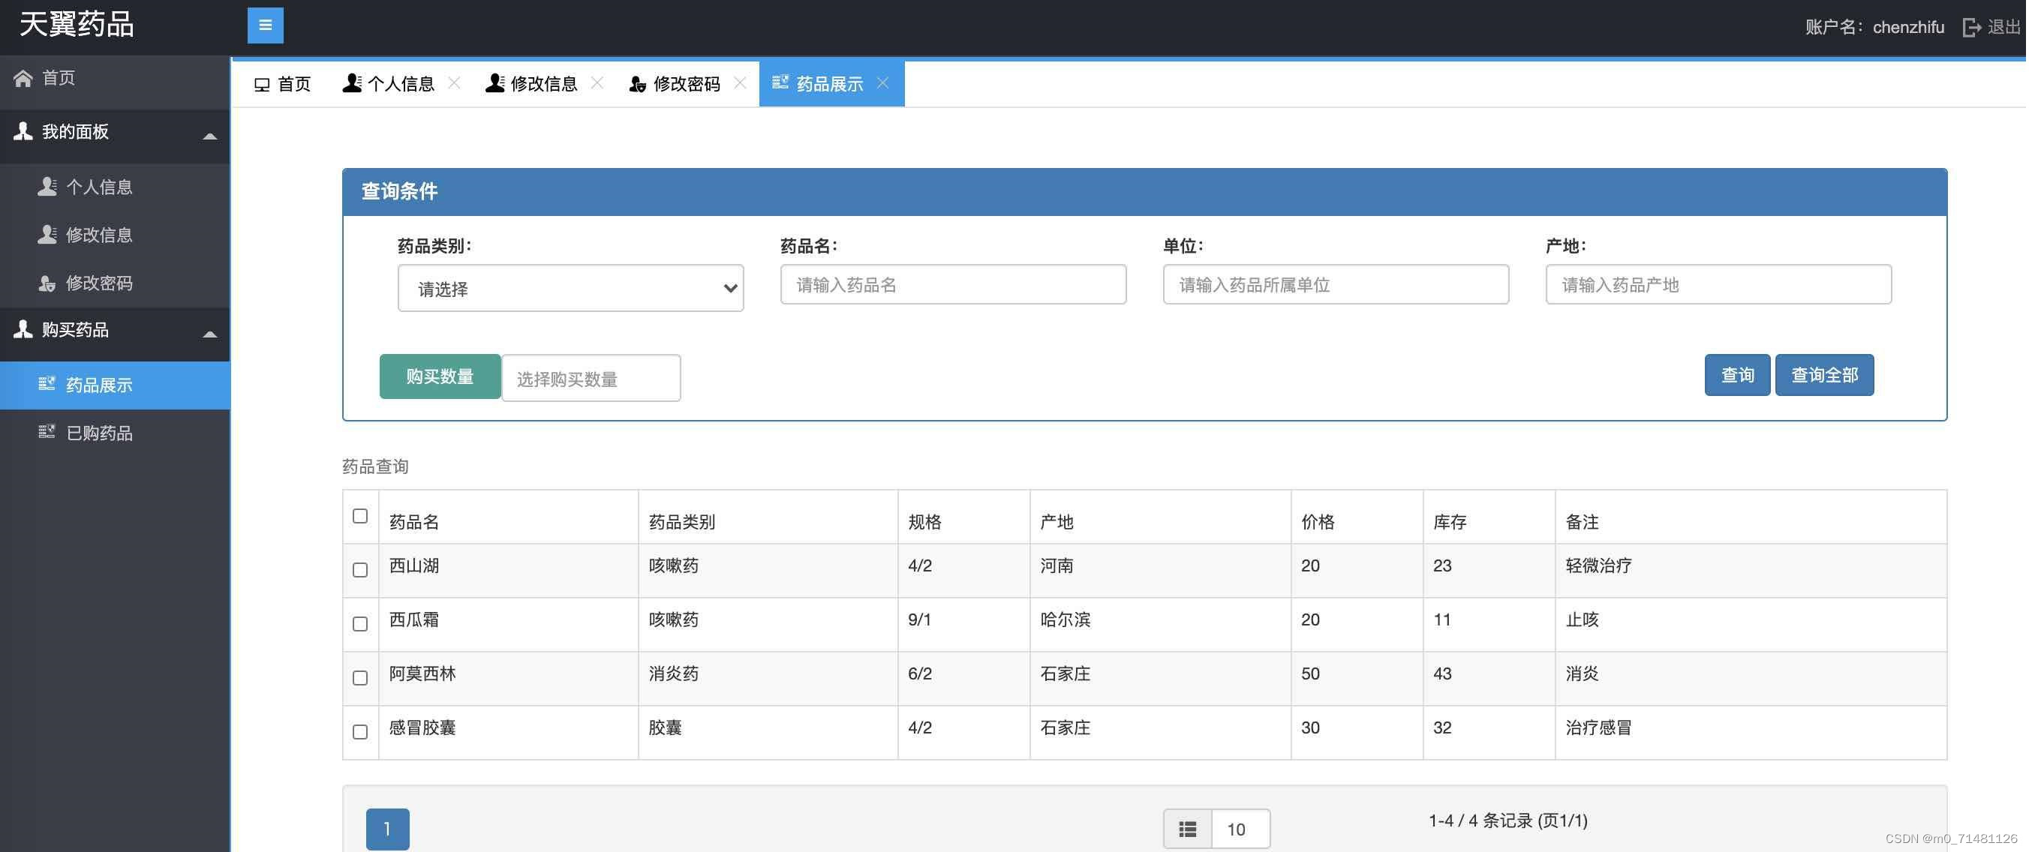Open the page size selector showing 10
Image resolution: width=2029 pixels, height=852 pixels.
[x=1240, y=829]
